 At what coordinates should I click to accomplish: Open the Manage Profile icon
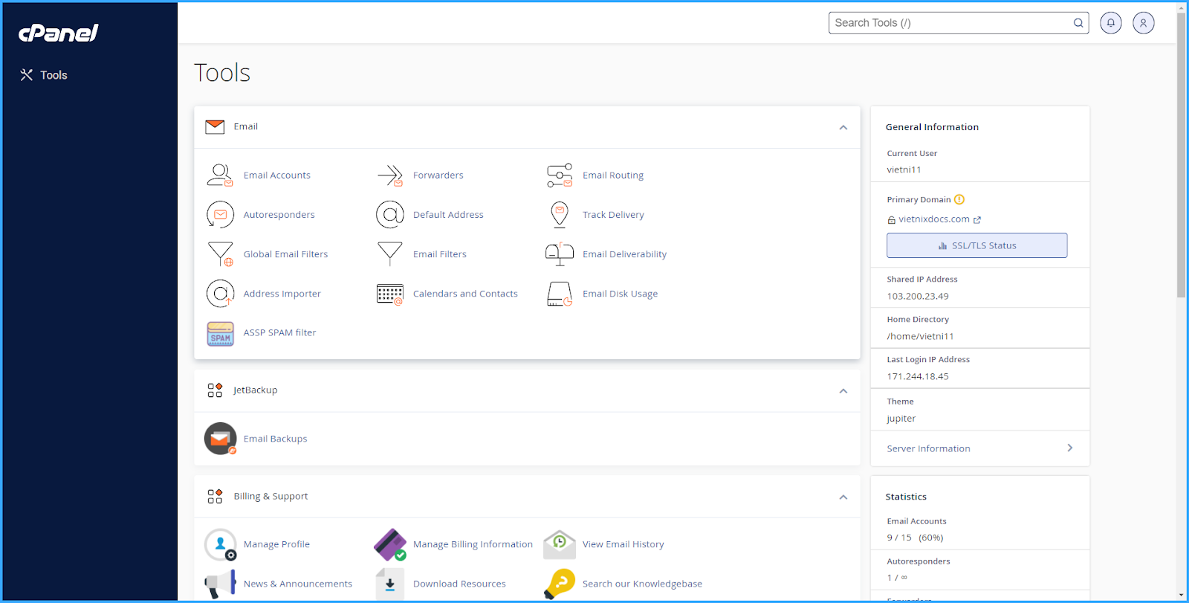tap(220, 544)
